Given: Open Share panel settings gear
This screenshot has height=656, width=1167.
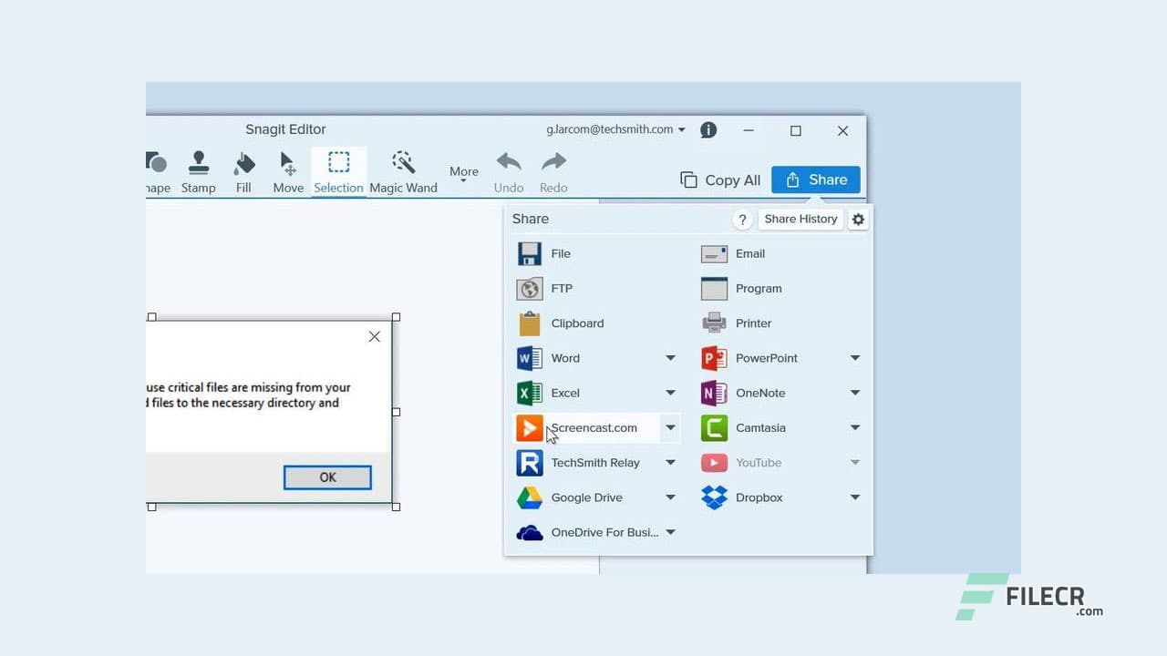Looking at the screenshot, I should tap(857, 219).
